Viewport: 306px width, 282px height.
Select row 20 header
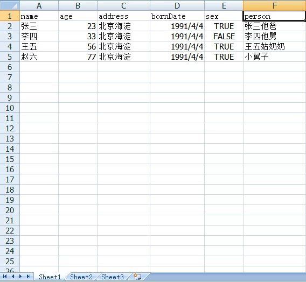pos(10,210)
